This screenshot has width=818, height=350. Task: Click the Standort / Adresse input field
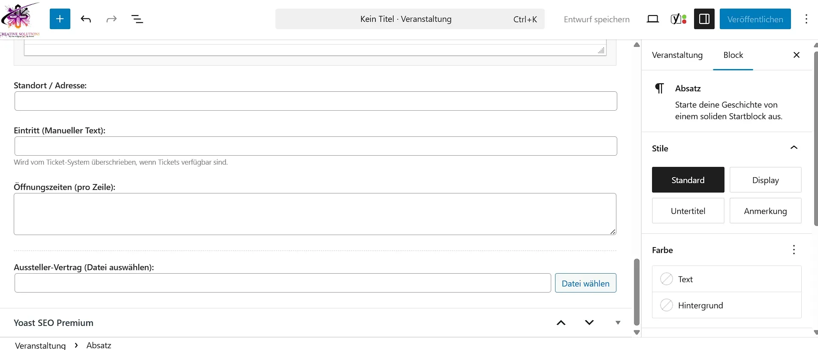(x=316, y=101)
